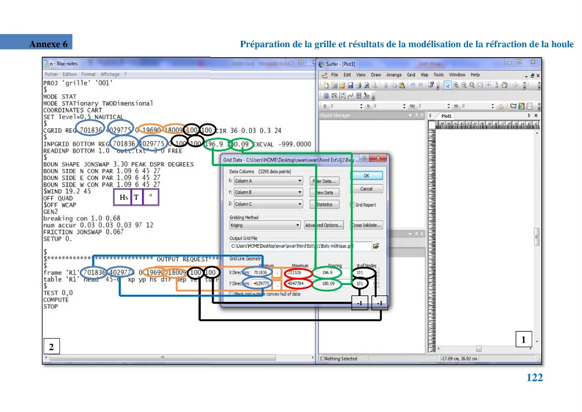Viewport: 582px width, 412px height.
Task: Expand the Kriging gridding method dropdown
Action: click(x=265, y=225)
